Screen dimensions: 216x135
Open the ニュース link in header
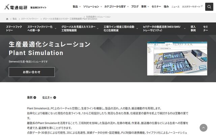(175, 7)
